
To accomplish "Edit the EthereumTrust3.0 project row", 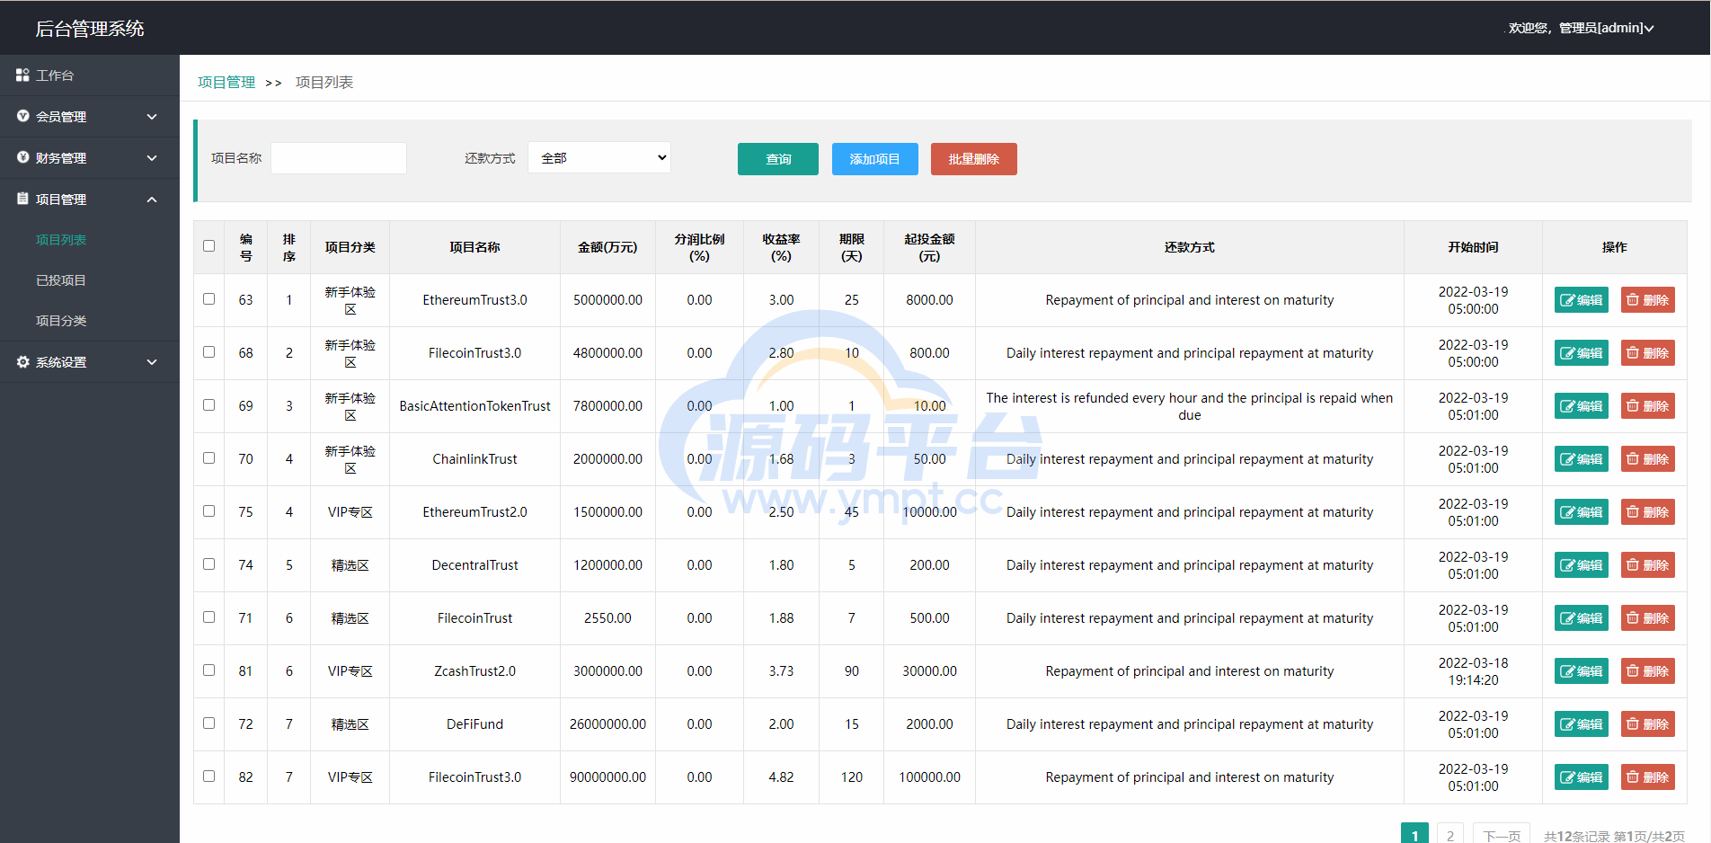I will [x=1581, y=300].
